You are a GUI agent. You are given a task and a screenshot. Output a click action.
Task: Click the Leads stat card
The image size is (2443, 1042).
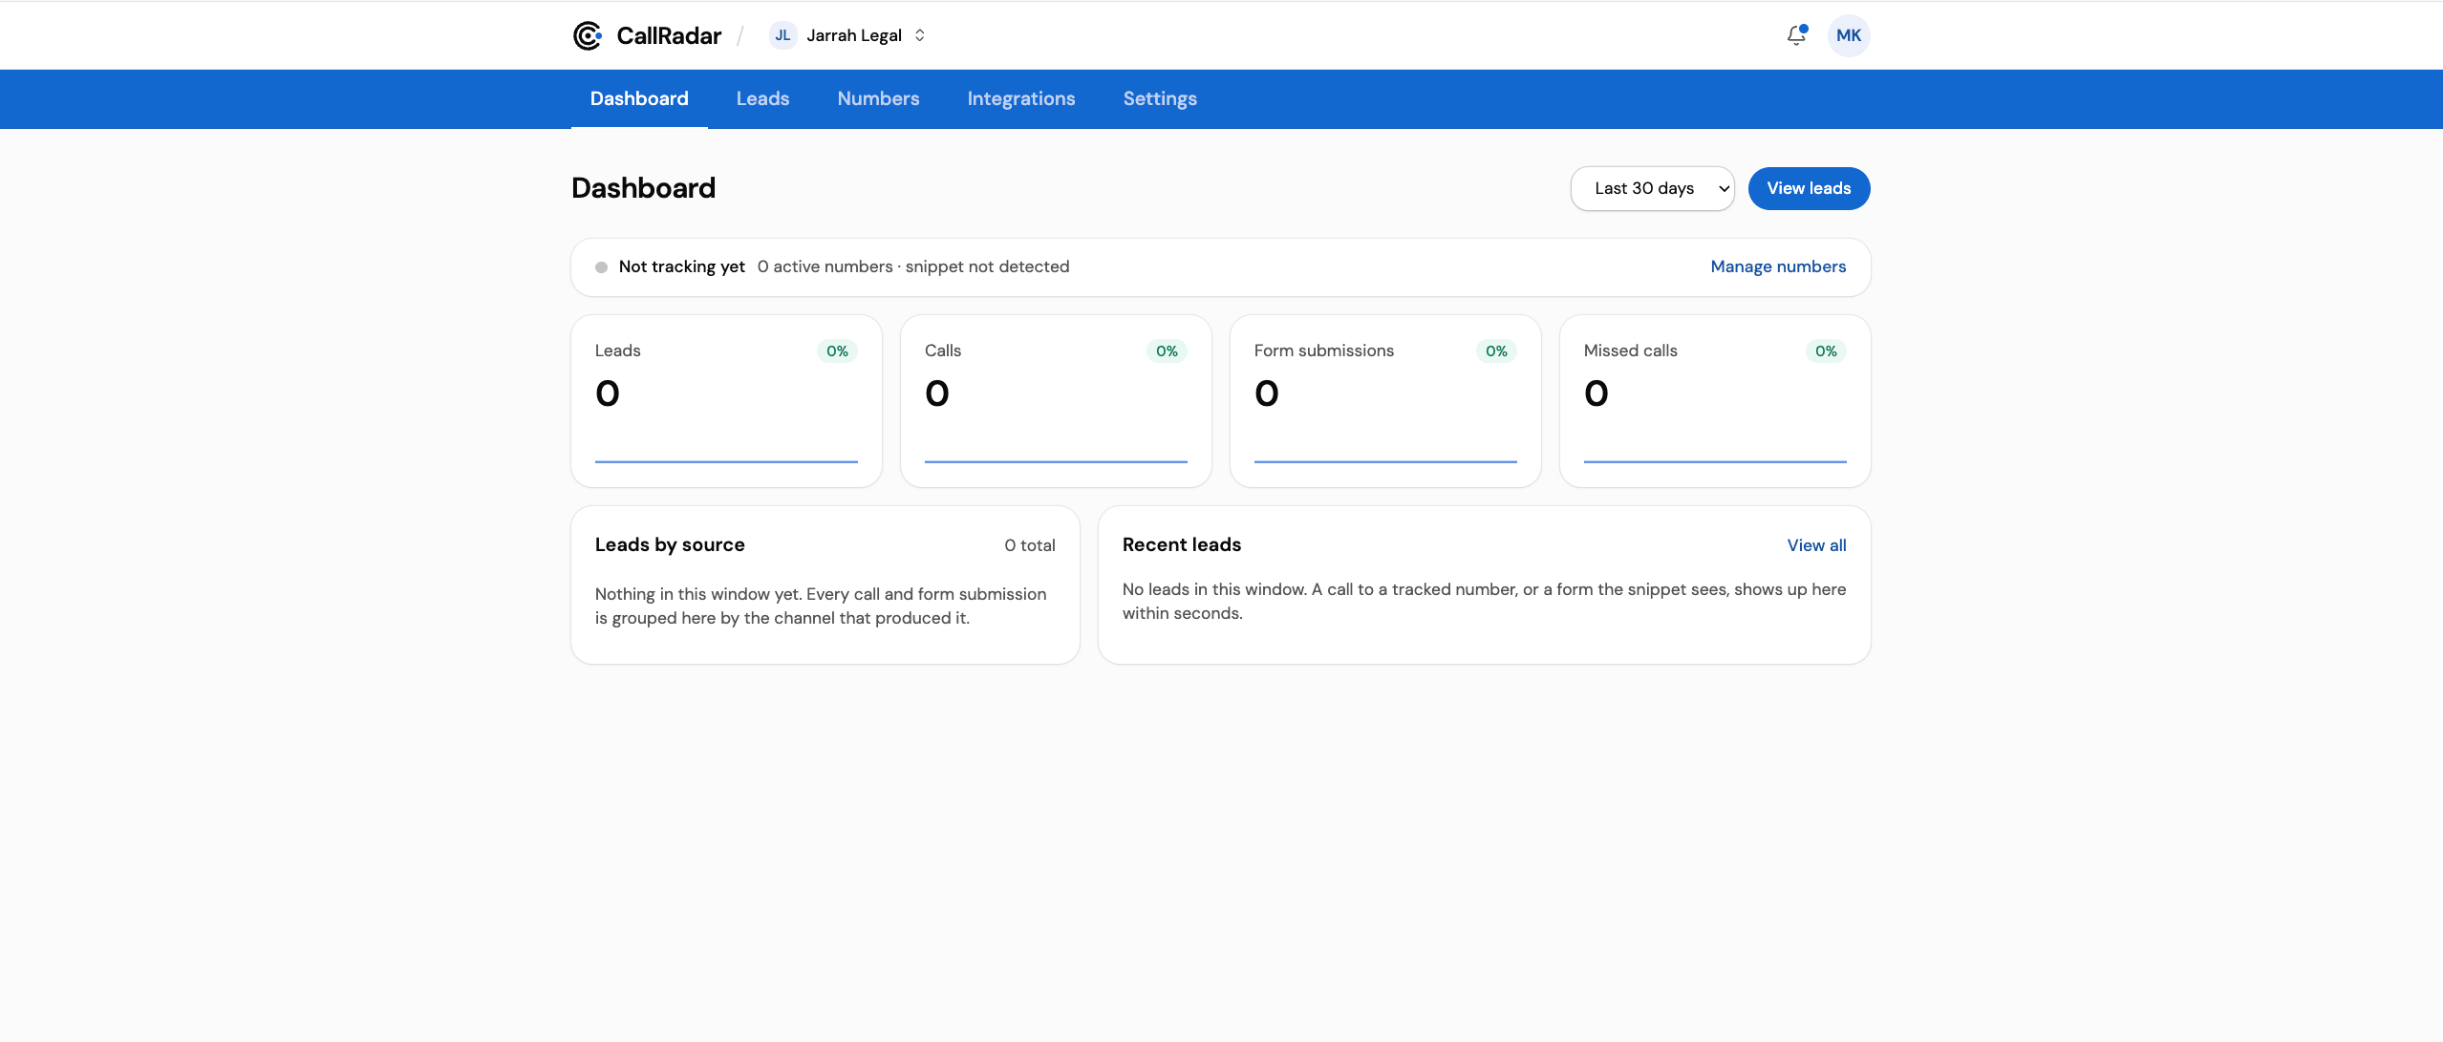726,401
